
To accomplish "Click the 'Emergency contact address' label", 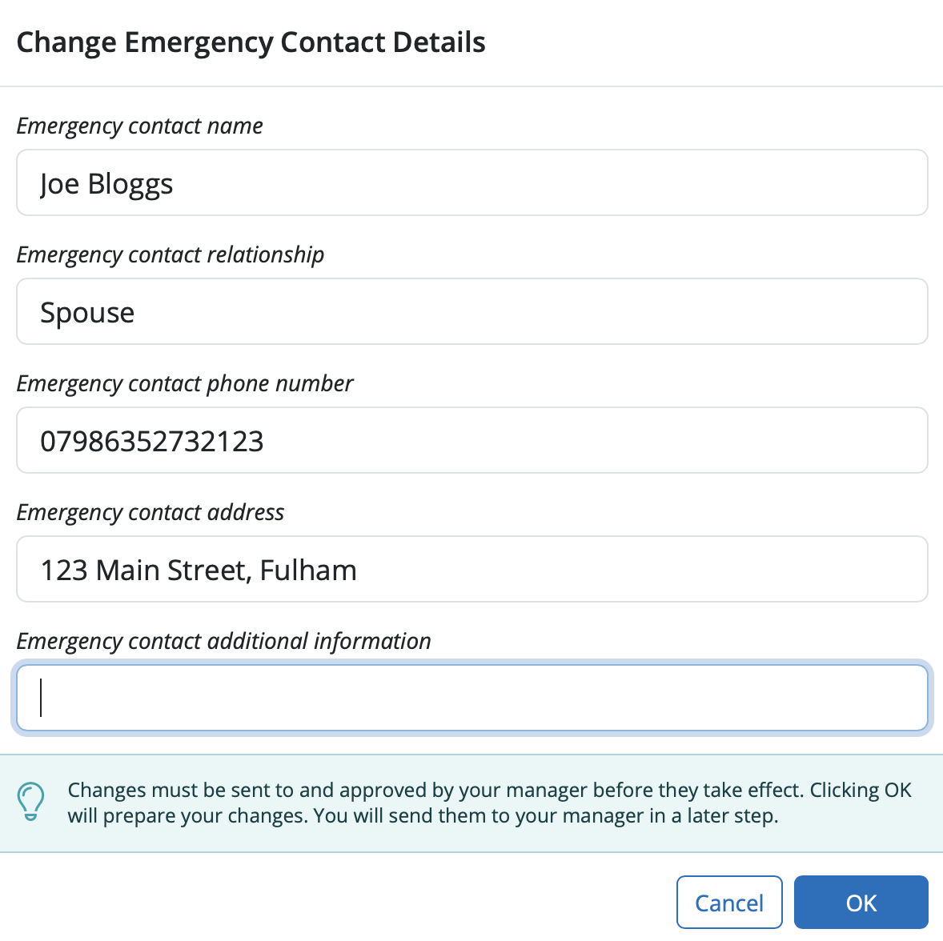I will point(150,512).
